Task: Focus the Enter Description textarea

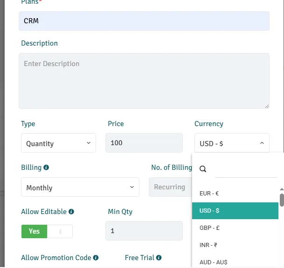Action: tap(144, 81)
